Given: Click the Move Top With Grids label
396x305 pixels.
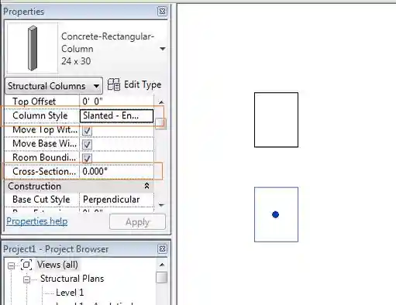Looking at the screenshot, I should [x=45, y=129].
